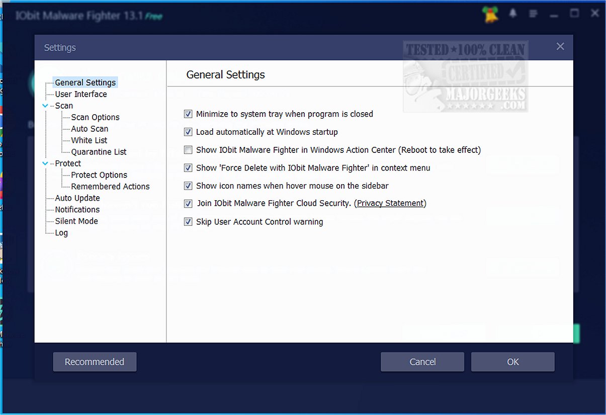Click the Cancel button
Image resolution: width=606 pixels, height=415 pixels.
click(x=422, y=362)
